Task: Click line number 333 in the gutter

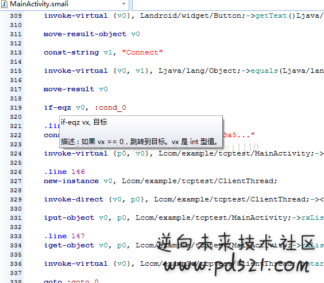Action: click(x=16, y=236)
